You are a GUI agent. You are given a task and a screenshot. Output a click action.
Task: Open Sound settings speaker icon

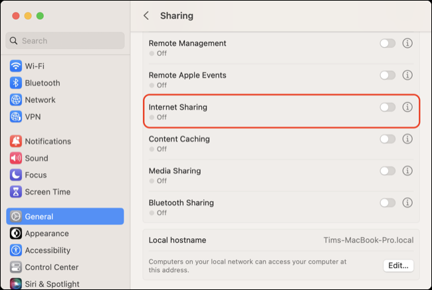(16, 158)
